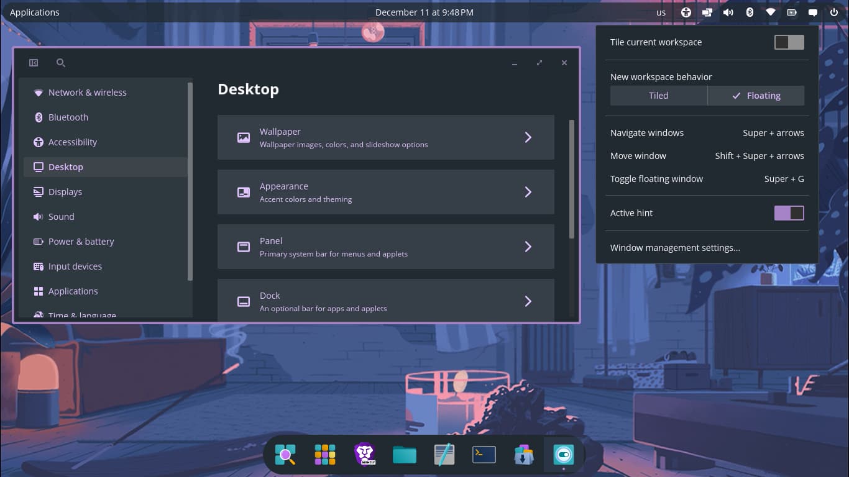This screenshot has width=849, height=477.
Task: Open the file manager in the dock
Action: (404, 455)
